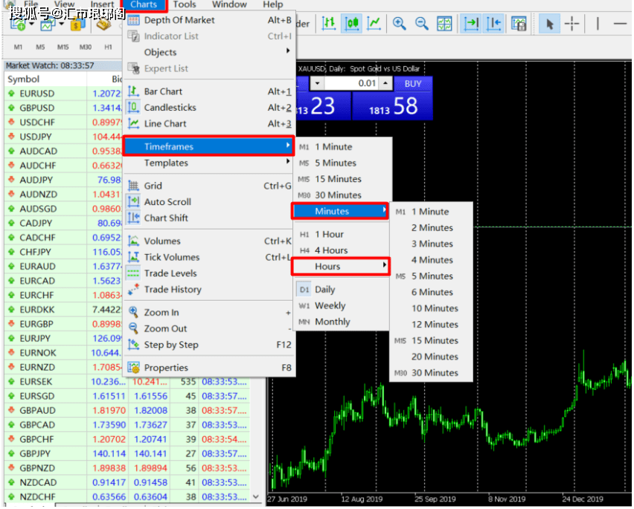
Task: Select the vertical line drawing tool
Action: point(598,24)
